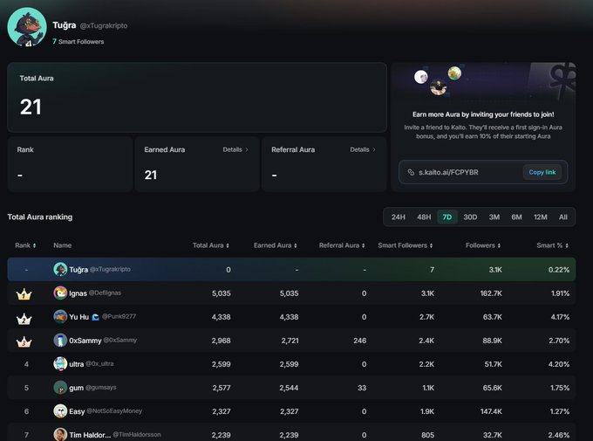This screenshot has width=593, height=441.
Task: Click the 7 Smart Followers label
Action: [x=78, y=41]
